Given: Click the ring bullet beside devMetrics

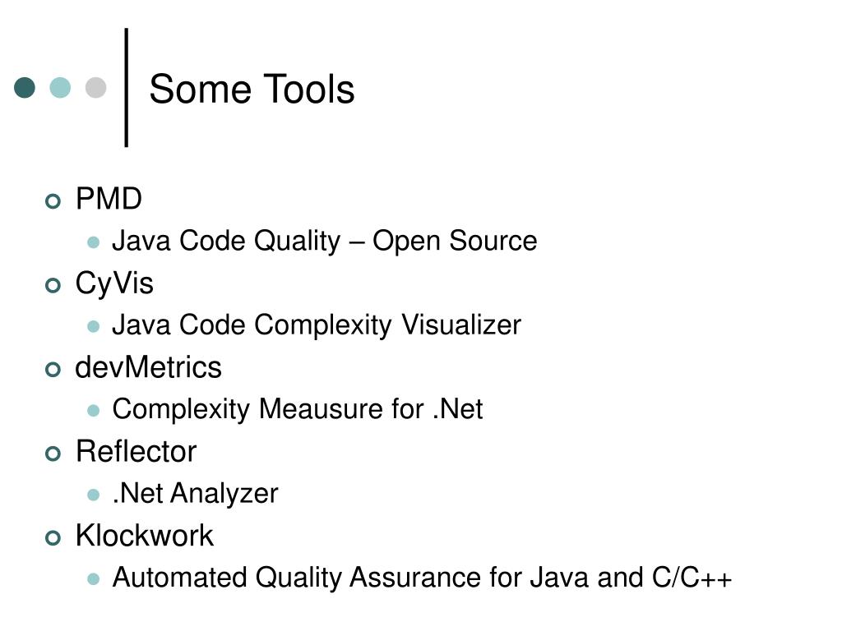Looking at the screenshot, I should point(53,369).
